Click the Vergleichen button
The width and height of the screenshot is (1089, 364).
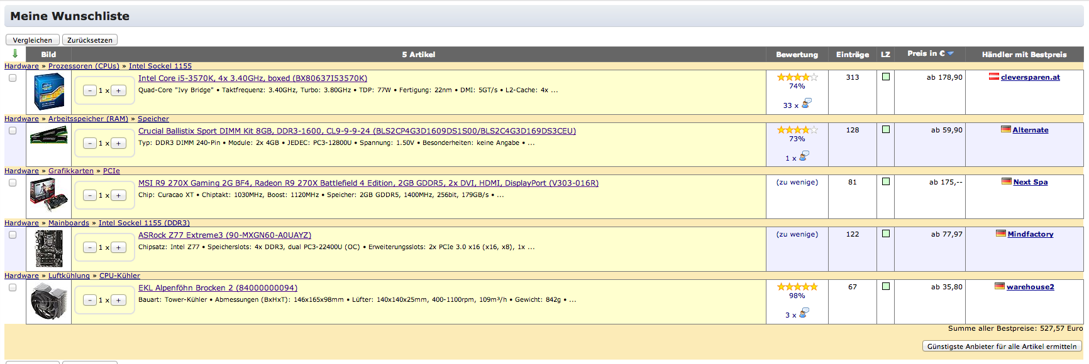click(x=33, y=40)
